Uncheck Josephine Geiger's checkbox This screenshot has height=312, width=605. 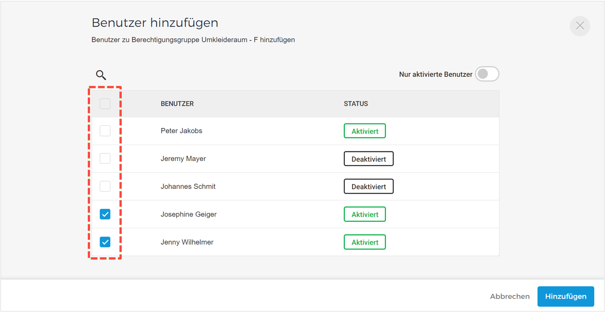105,214
